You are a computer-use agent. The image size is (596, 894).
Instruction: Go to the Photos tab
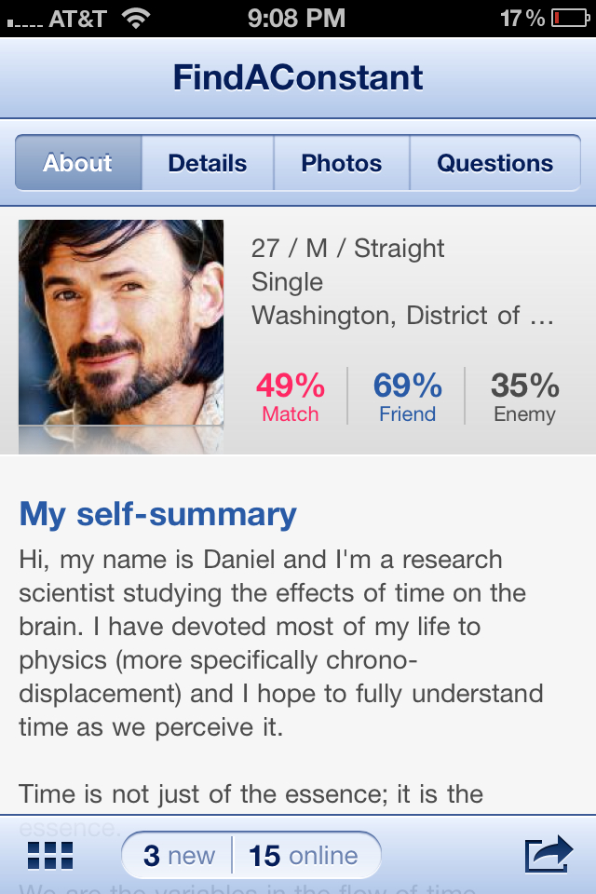(341, 163)
